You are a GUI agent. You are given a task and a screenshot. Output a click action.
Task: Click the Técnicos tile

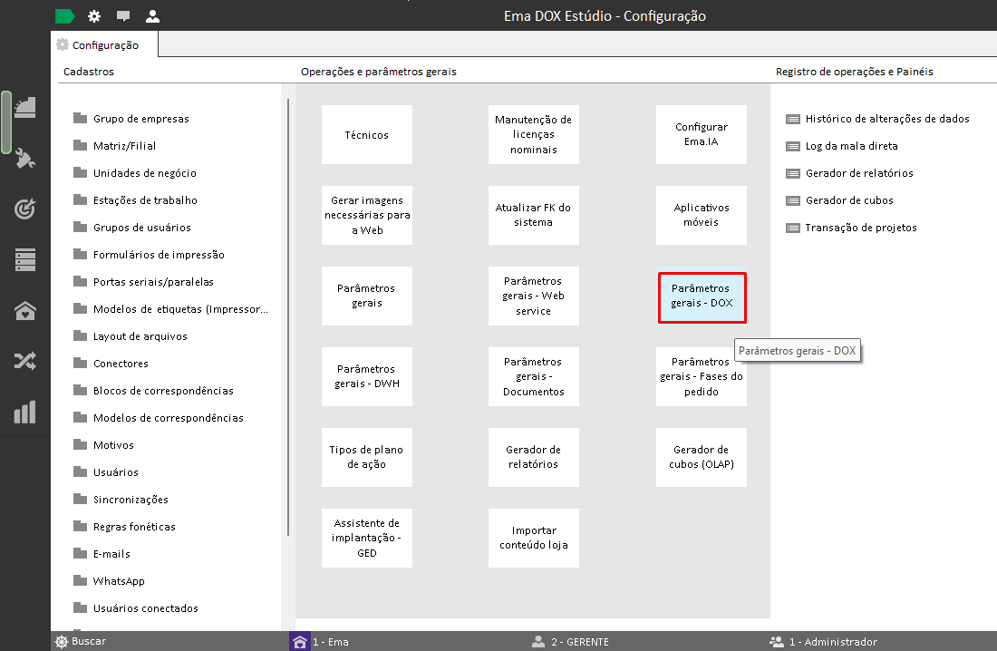click(367, 135)
